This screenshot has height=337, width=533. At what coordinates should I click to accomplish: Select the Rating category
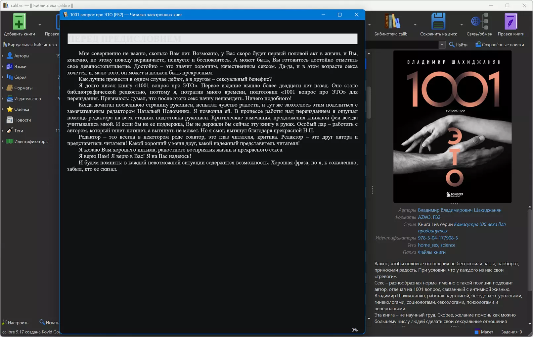pos(22,109)
